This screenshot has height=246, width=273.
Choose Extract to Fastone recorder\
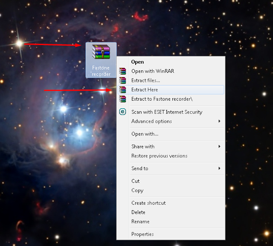click(x=171, y=99)
